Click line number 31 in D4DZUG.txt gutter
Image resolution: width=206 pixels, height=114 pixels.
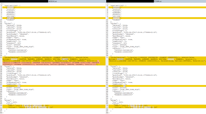pyautogui.click(x=1, y=57)
